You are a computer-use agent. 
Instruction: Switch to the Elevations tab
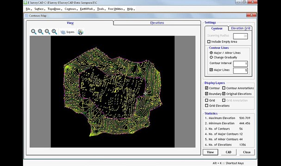click(x=157, y=23)
